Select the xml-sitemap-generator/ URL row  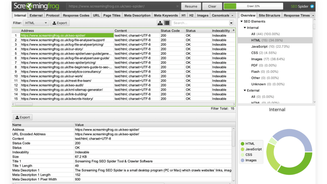coord(124,90)
